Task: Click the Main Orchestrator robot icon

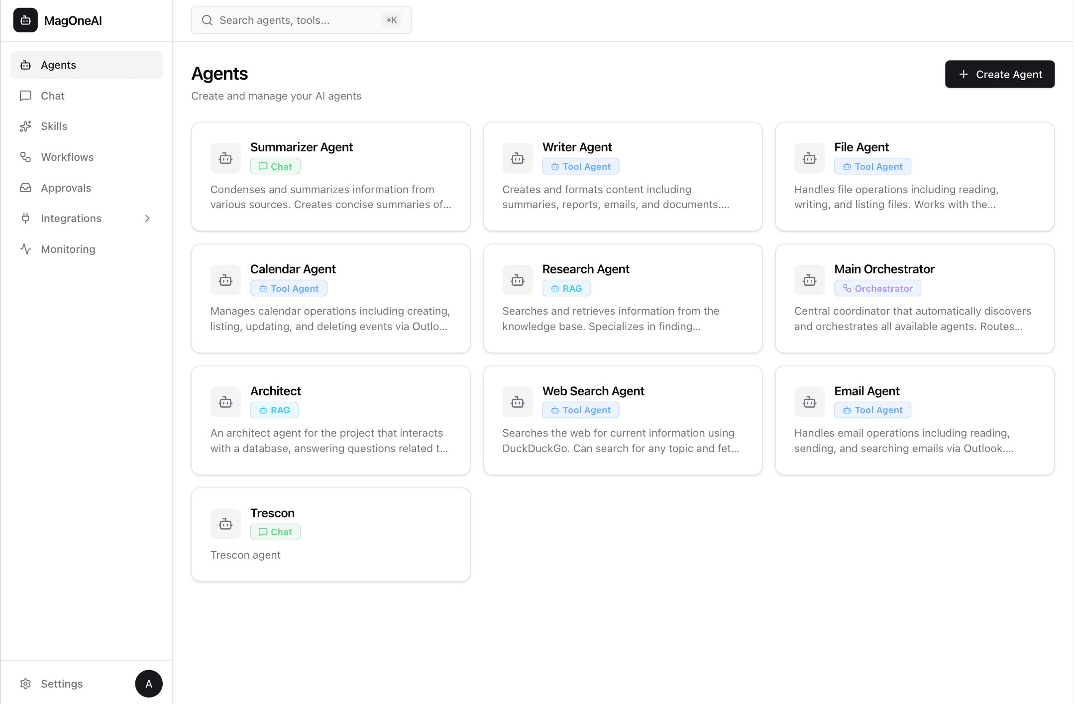Action: click(x=809, y=280)
